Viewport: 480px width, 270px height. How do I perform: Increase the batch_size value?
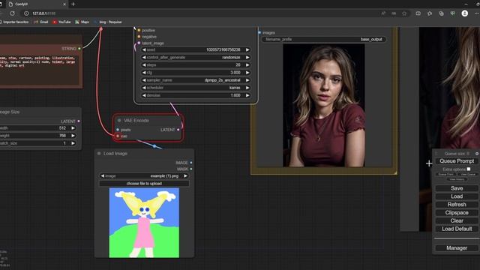73,143
